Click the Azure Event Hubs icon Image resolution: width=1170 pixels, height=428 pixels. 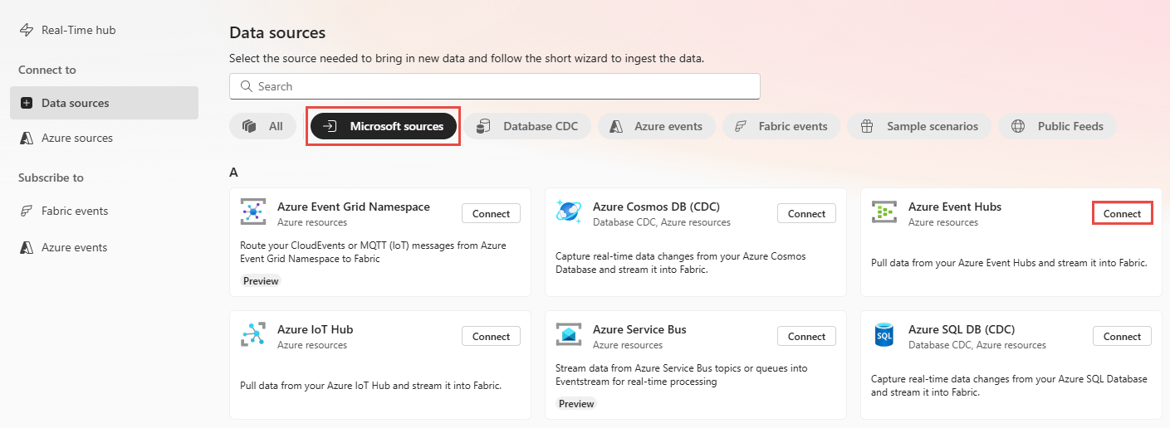(x=884, y=212)
